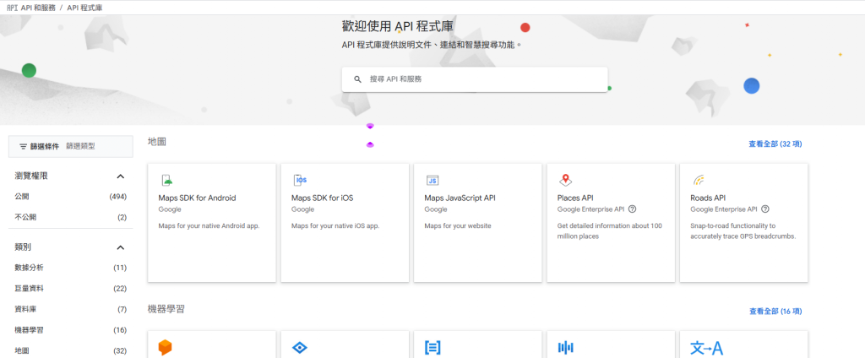Click the API 程式庫 breadcrumb
The image size is (865, 358).
84,8
